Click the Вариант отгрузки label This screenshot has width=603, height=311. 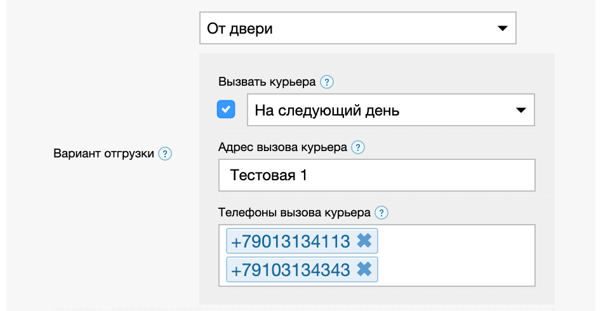(104, 154)
